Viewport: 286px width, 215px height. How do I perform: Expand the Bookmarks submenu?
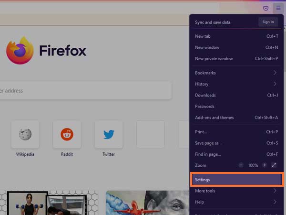236,73
